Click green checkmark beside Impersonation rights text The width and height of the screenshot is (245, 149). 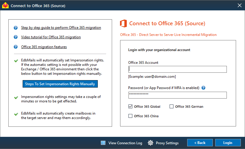click(16, 61)
